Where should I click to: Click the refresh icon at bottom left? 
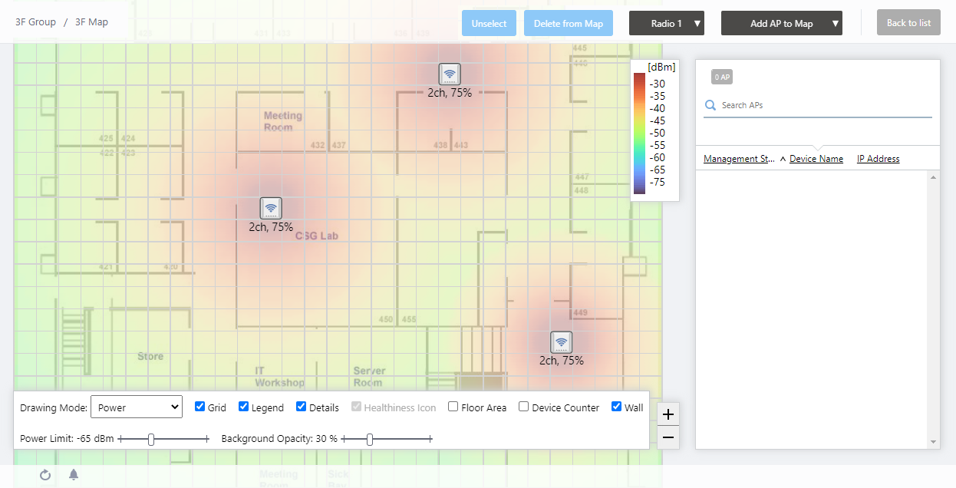pos(45,475)
